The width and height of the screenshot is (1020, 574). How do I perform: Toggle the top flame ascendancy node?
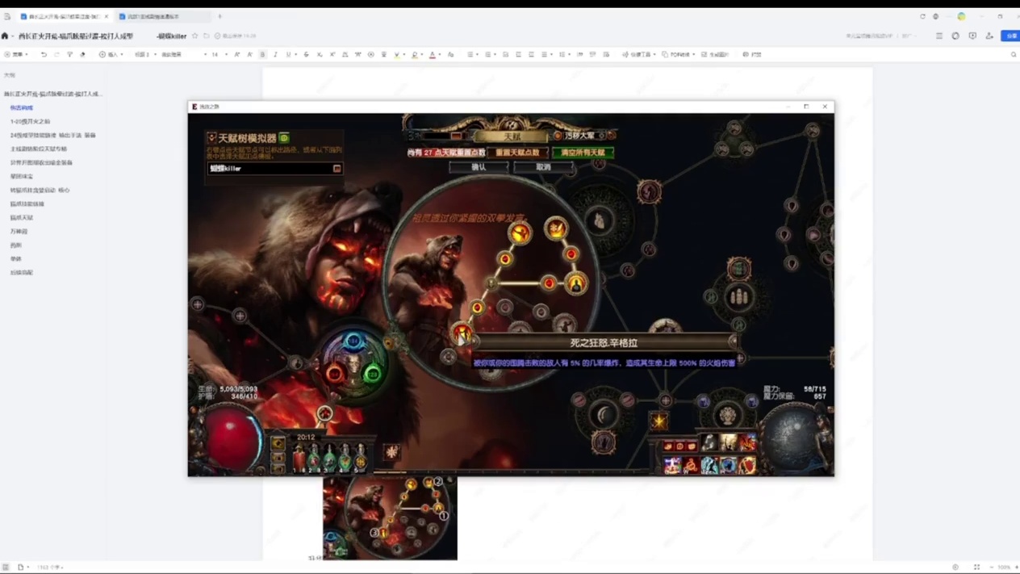click(556, 229)
